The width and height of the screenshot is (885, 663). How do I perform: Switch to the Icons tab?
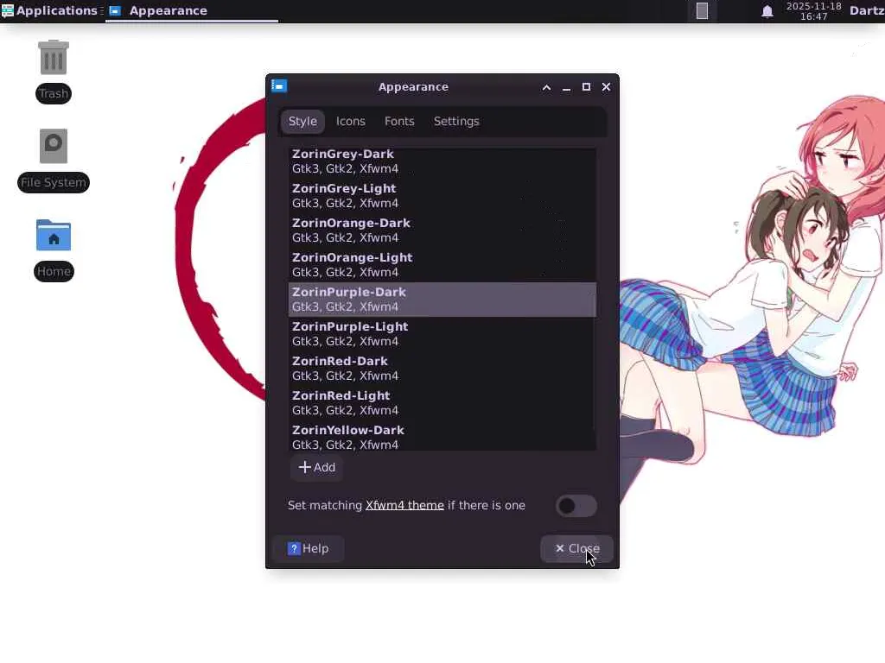coord(351,121)
